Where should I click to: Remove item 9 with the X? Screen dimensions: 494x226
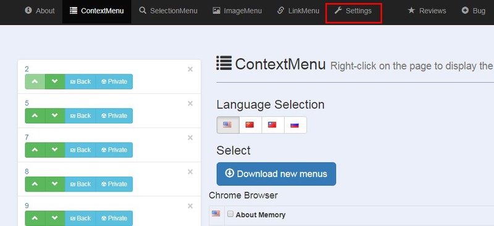(x=190, y=206)
